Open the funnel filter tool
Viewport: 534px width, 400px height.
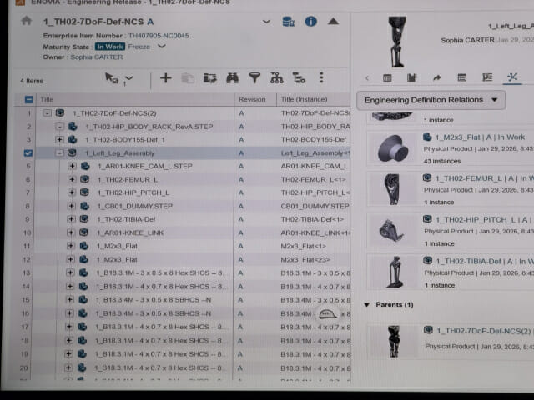click(254, 77)
